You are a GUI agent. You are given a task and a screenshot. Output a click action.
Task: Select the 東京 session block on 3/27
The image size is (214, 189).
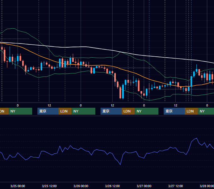coord(174,111)
